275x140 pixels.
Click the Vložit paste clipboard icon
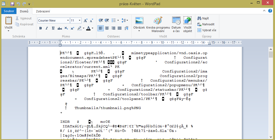8,21
